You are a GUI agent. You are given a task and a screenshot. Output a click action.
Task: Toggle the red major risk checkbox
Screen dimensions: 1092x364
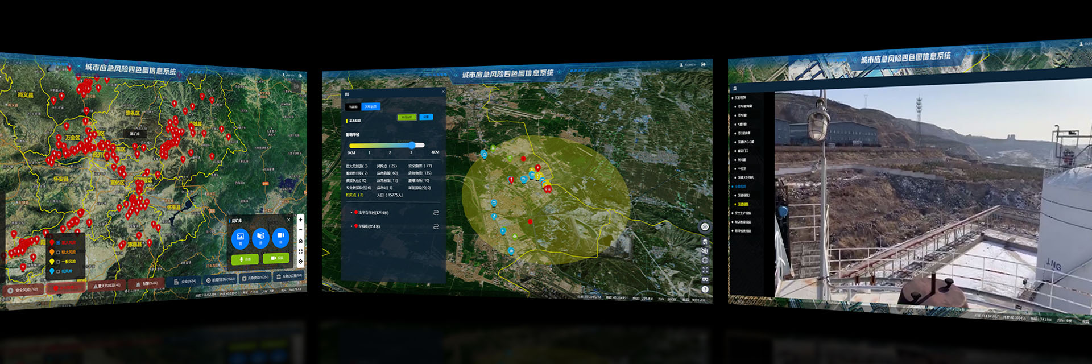click(58, 243)
